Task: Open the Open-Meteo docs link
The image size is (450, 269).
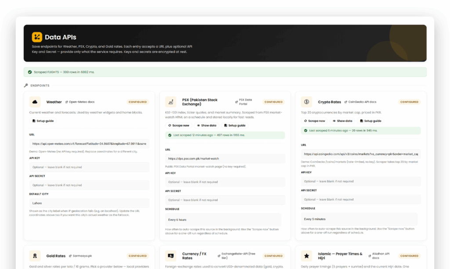Action: pos(80,102)
